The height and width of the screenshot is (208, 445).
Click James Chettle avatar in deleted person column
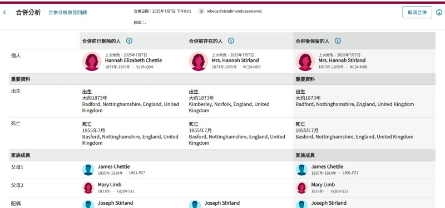pos(88,170)
